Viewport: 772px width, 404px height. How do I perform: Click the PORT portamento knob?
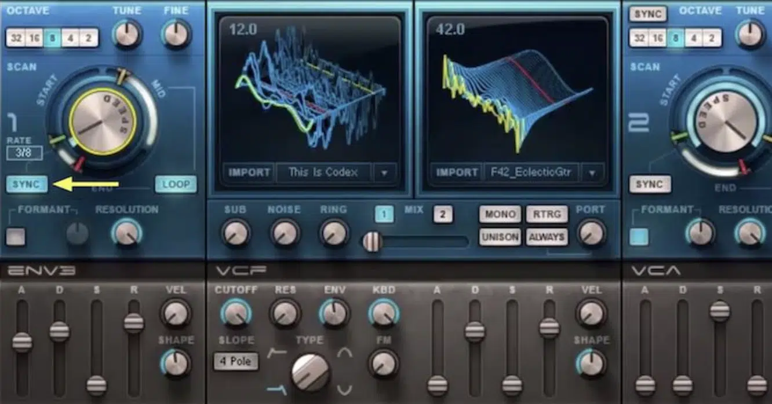(591, 233)
